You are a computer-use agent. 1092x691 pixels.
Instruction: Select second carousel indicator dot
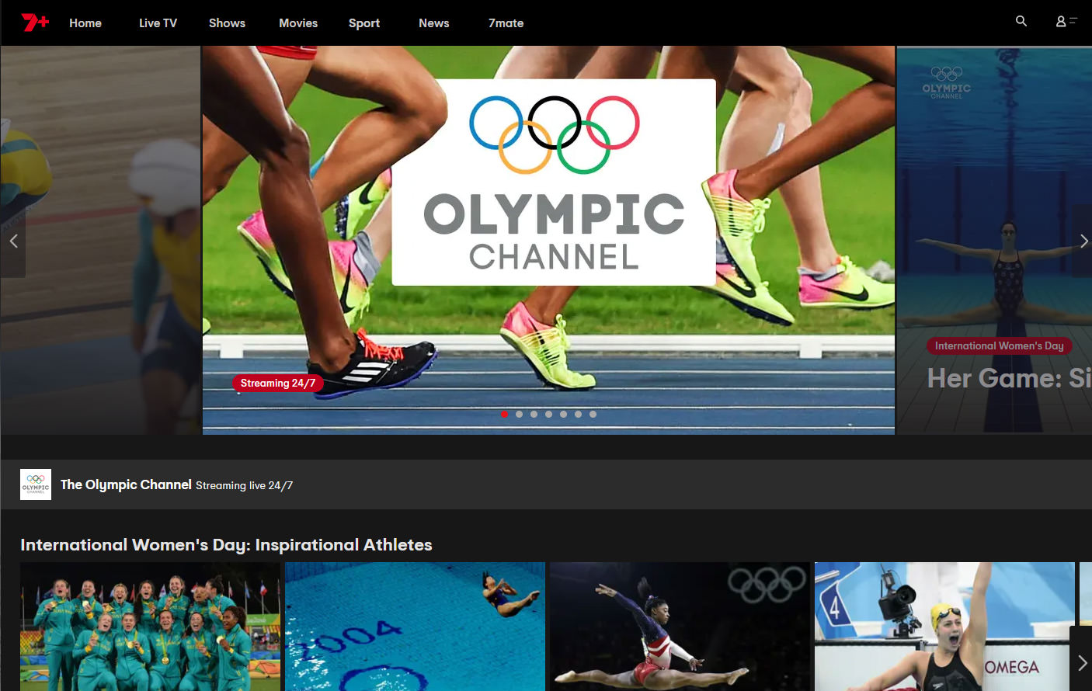pyautogui.click(x=520, y=415)
